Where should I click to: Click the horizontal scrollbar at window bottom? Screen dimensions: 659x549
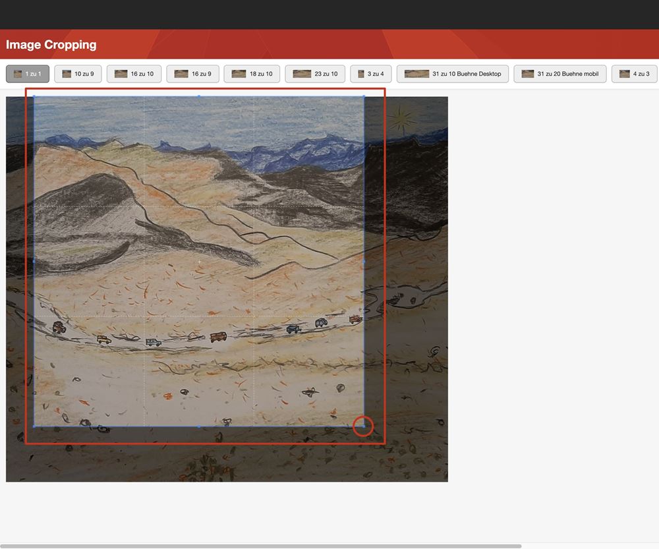tap(261, 546)
